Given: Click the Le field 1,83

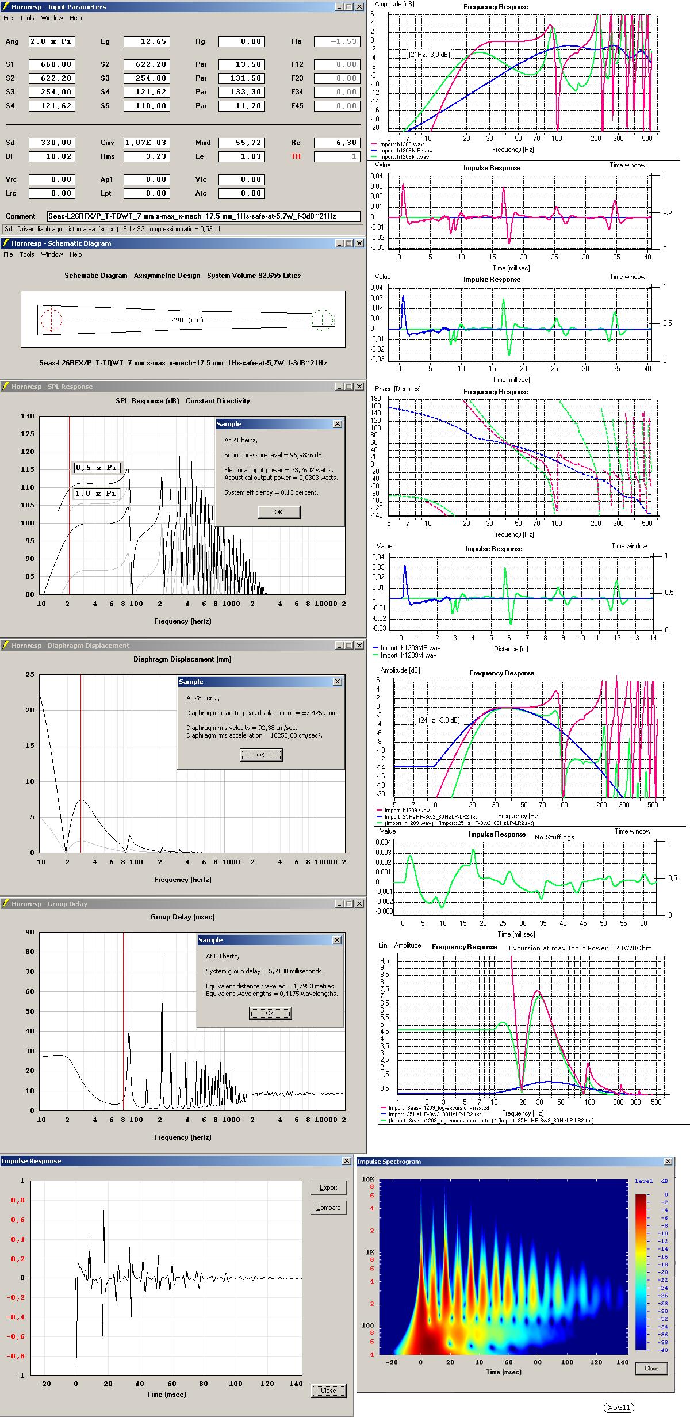Looking at the screenshot, I should (241, 156).
